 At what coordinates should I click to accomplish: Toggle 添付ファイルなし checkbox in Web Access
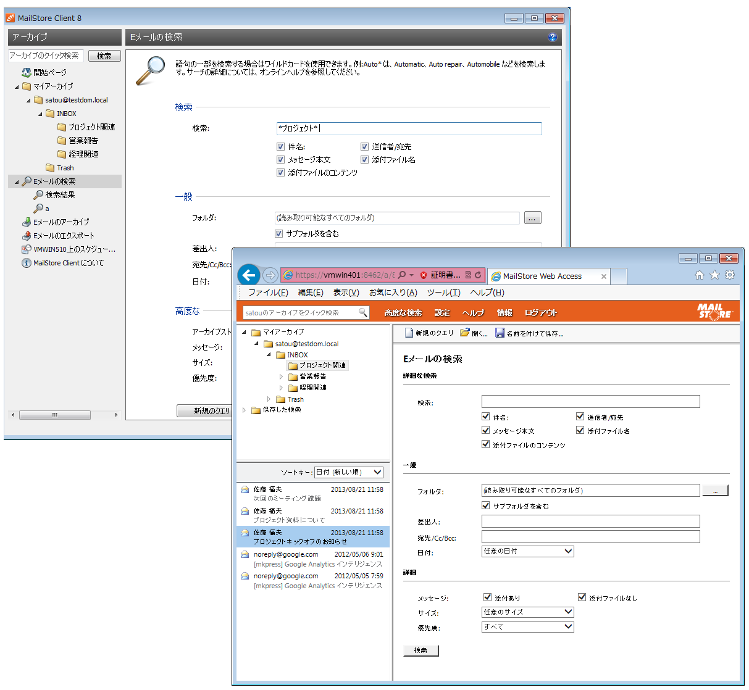click(x=582, y=597)
